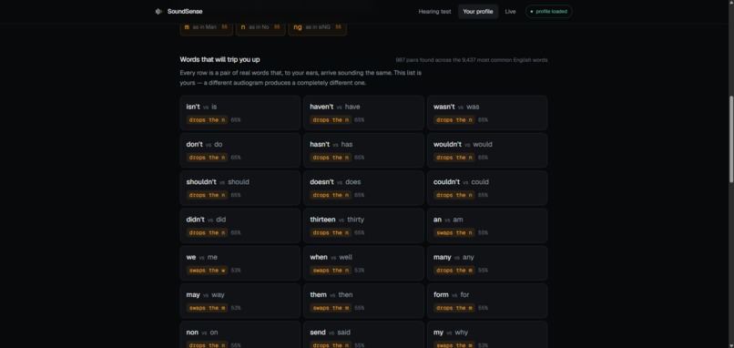Click the we vs me pair
734x348 pixels.
(x=240, y=263)
